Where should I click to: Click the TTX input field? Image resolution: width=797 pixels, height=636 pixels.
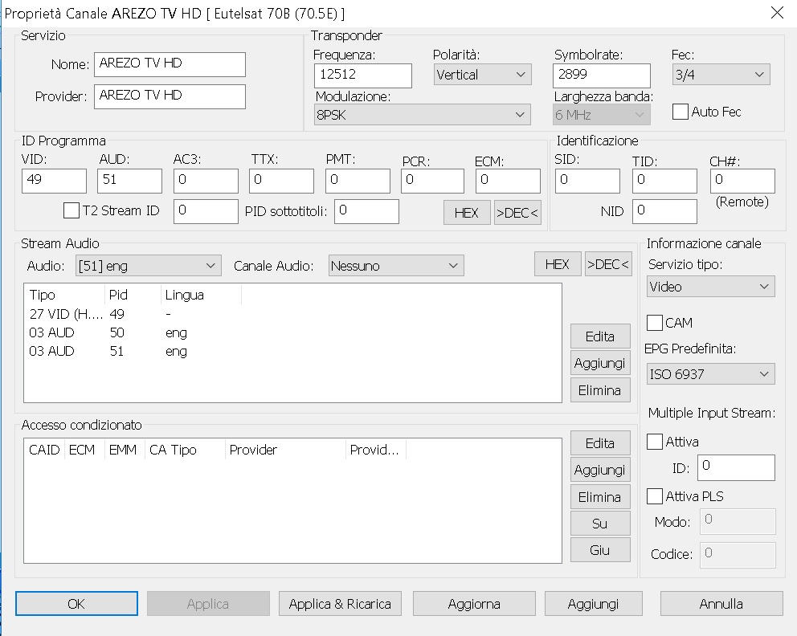point(281,181)
